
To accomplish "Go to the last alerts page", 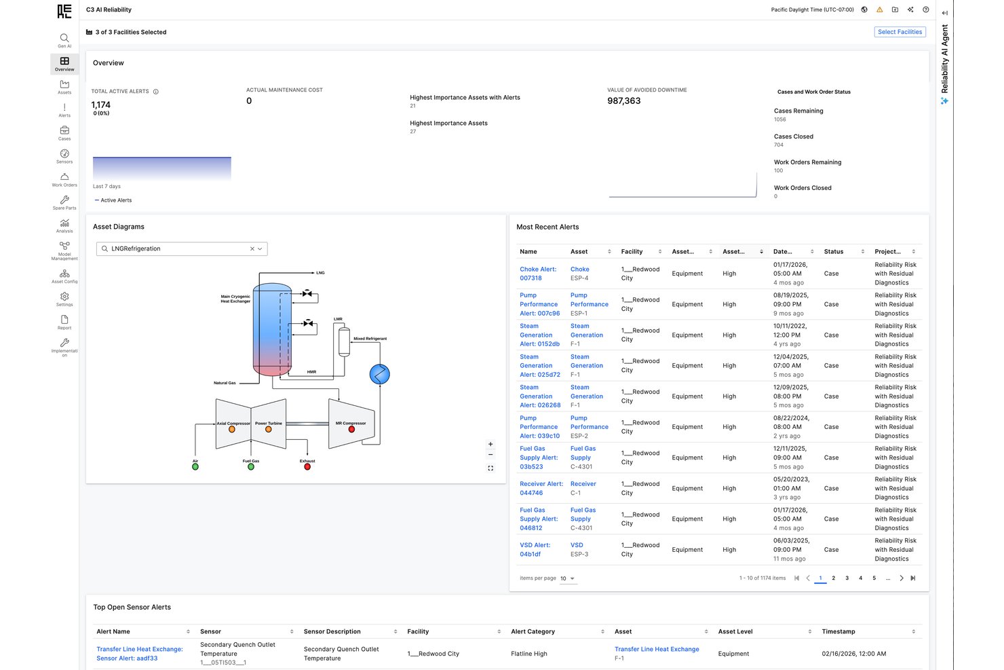I will point(913,578).
